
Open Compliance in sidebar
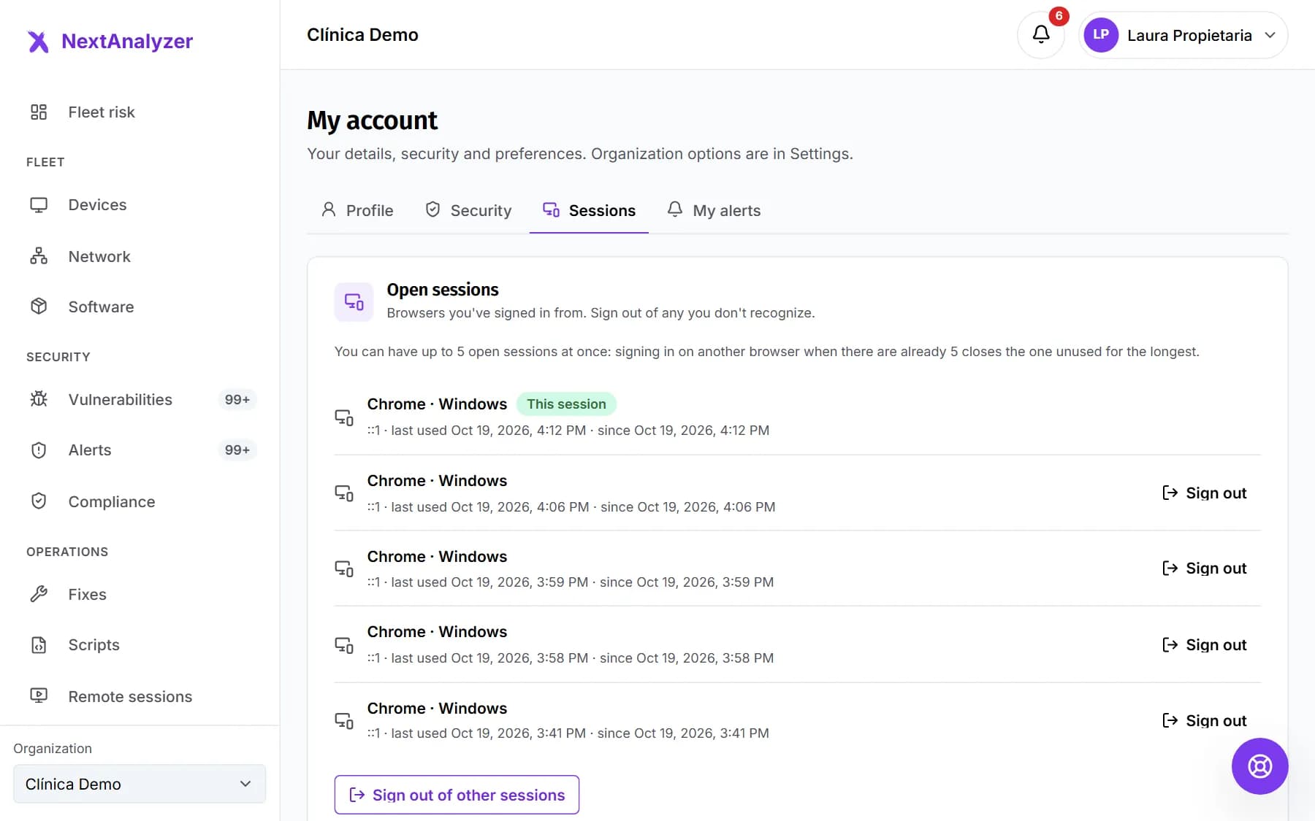pos(140,501)
